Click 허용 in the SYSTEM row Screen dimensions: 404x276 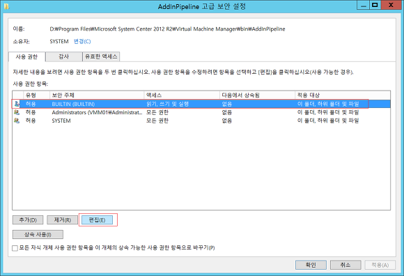pyautogui.click(x=31, y=121)
